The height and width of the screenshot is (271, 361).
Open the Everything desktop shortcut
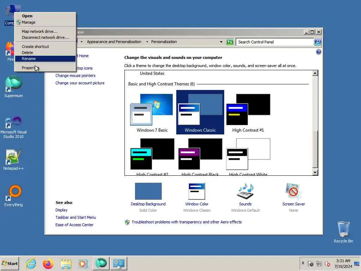click(13, 195)
